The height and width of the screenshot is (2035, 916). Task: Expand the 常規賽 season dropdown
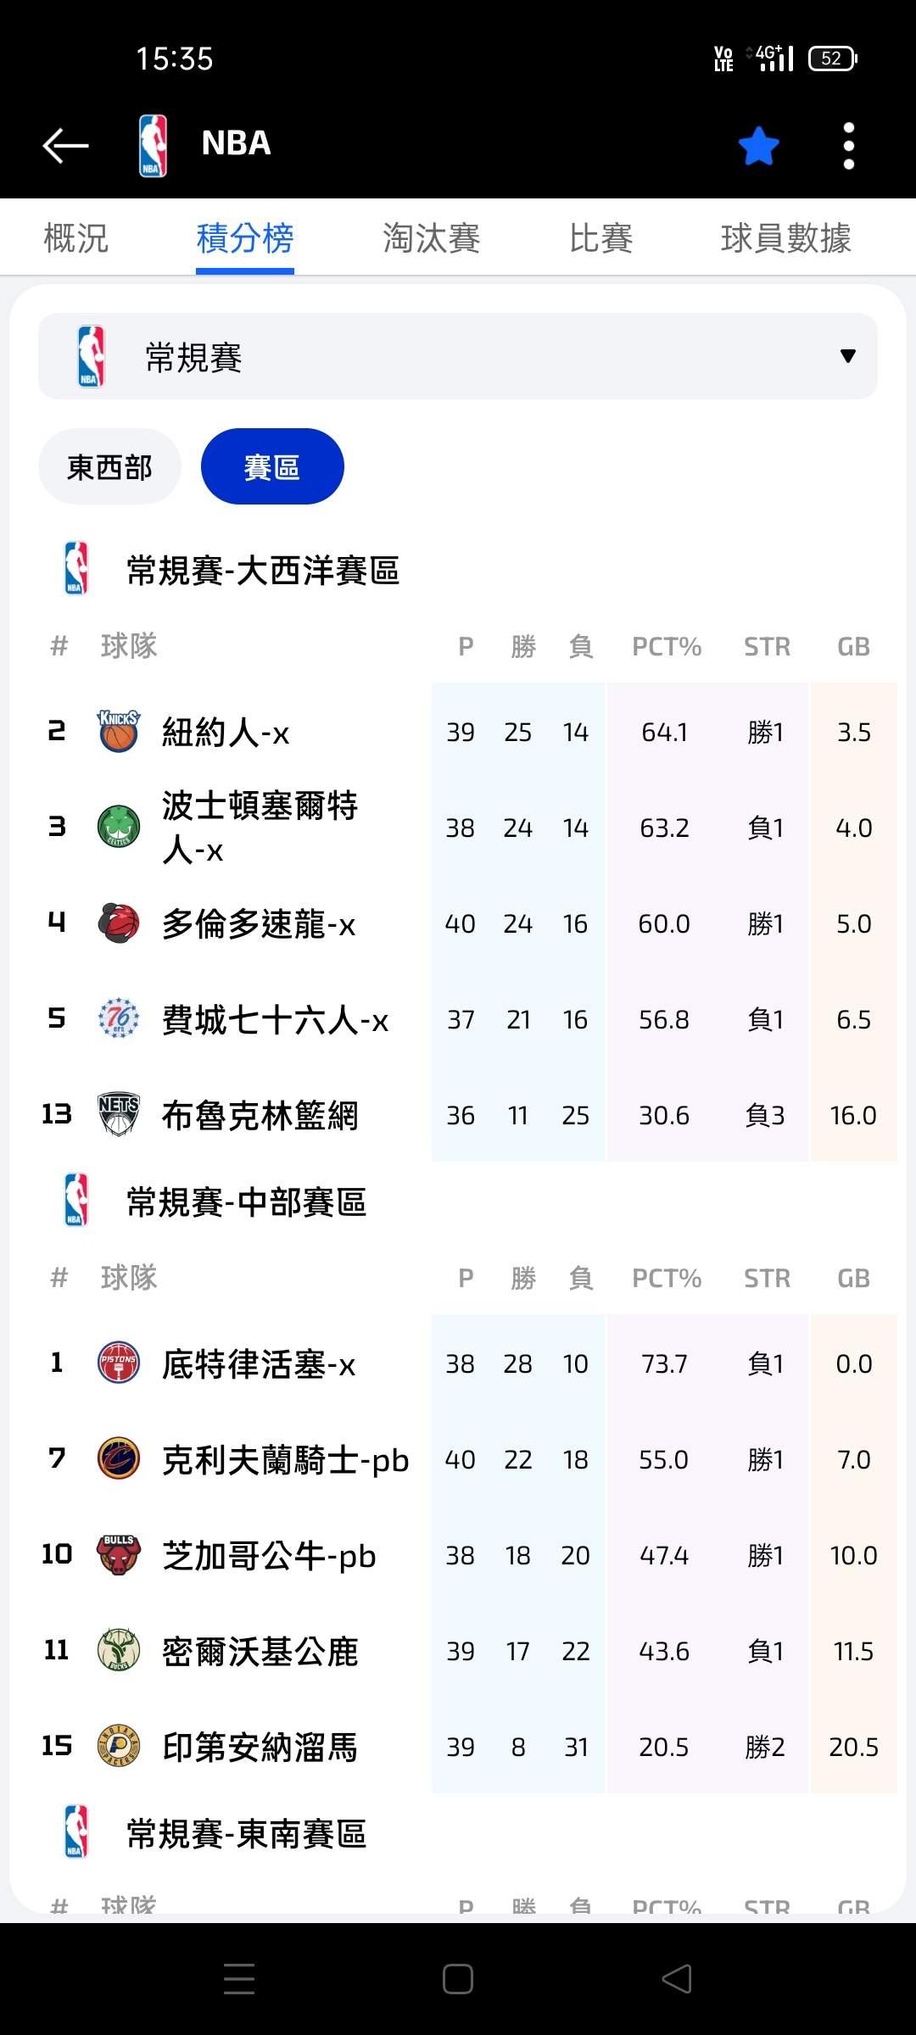(x=458, y=356)
